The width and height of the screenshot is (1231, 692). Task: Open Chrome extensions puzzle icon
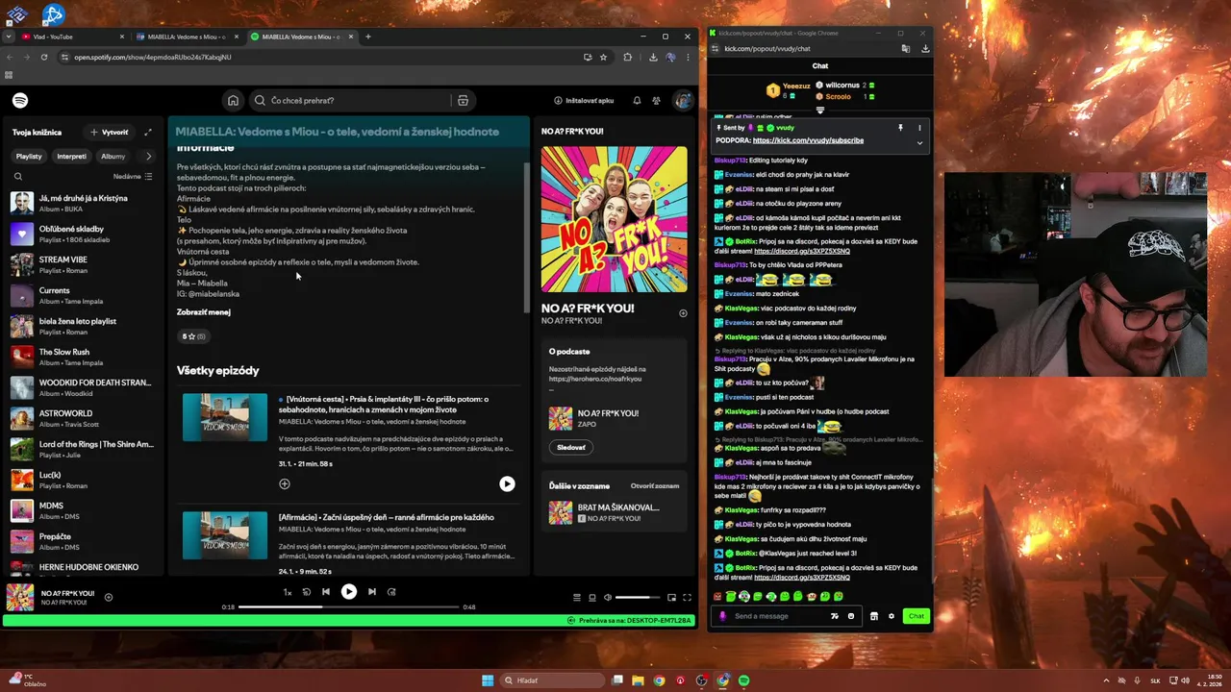[x=628, y=57]
